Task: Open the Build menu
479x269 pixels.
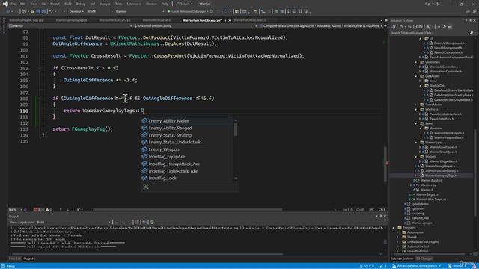Action: (68, 4)
